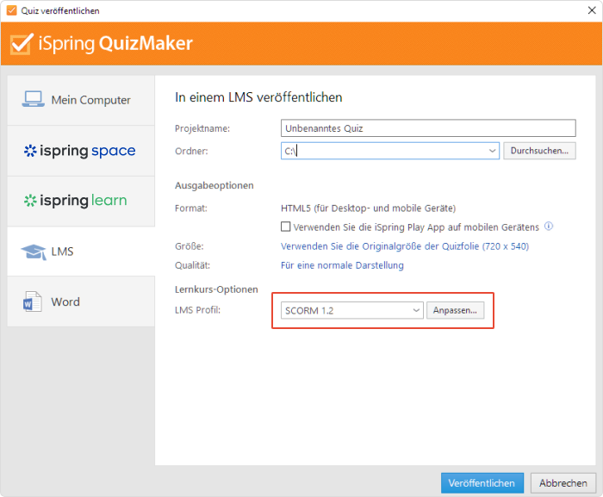Click the Anpassen button
603x497 pixels.
tap(455, 310)
